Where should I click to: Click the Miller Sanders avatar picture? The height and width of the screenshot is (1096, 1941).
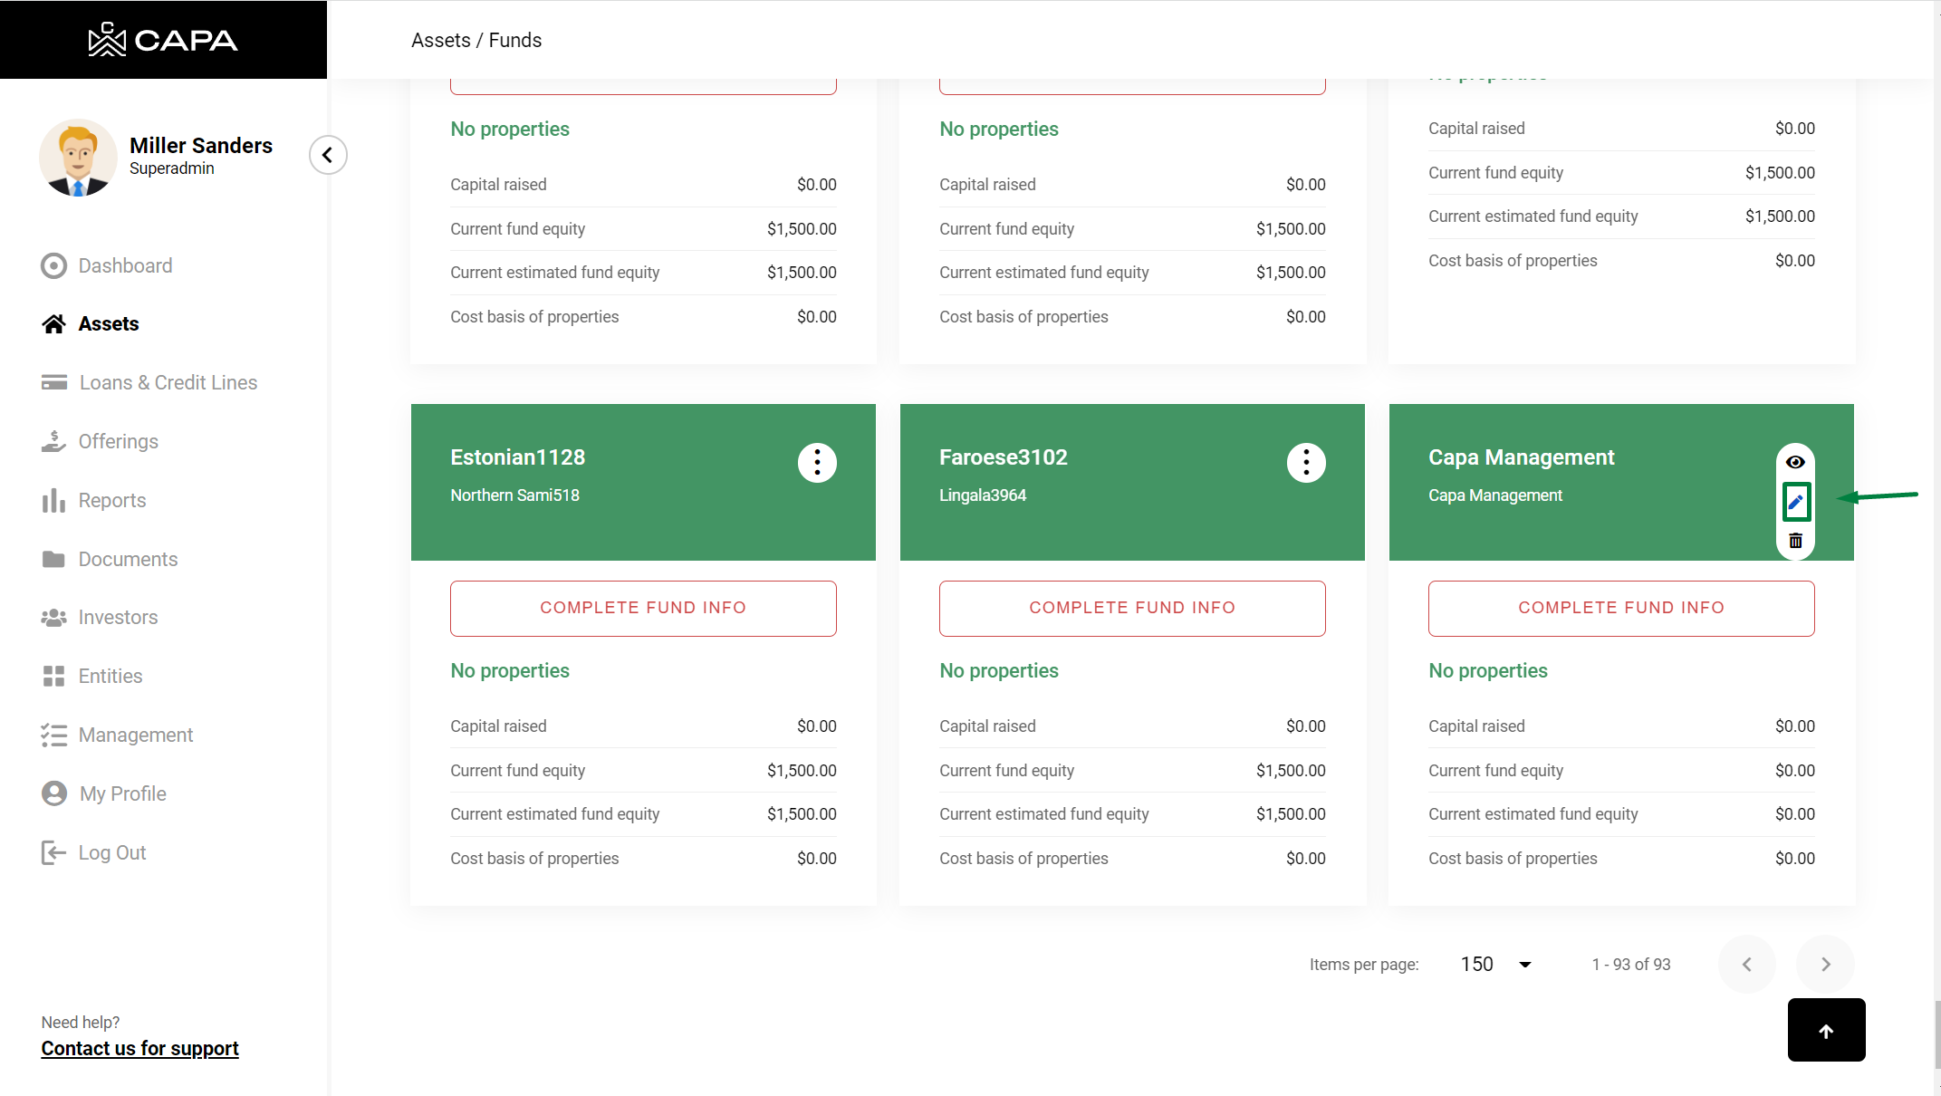(78, 158)
